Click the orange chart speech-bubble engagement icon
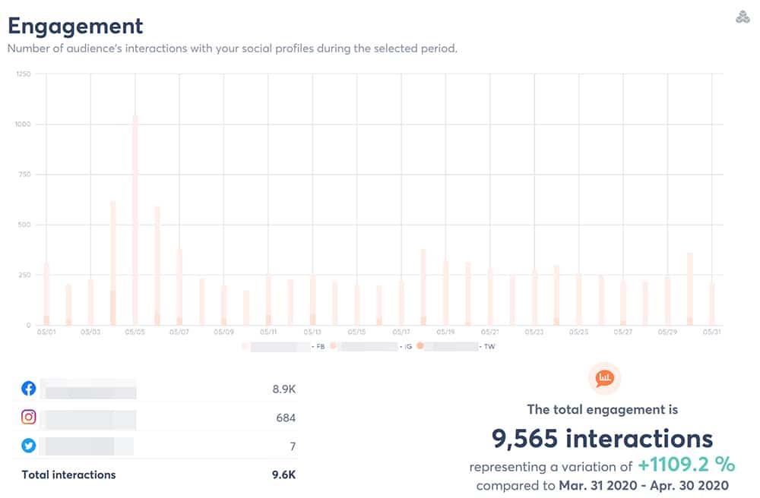The width and height of the screenshot is (760, 498). [x=605, y=377]
